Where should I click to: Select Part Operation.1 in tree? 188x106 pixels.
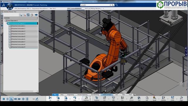pos(13,21)
